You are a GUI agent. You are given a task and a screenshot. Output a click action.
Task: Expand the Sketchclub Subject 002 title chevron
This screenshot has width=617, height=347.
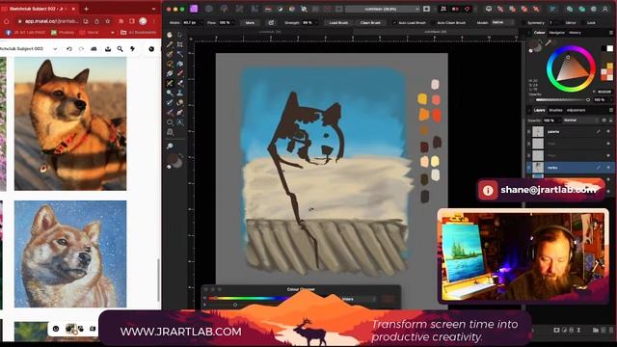click(x=55, y=49)
